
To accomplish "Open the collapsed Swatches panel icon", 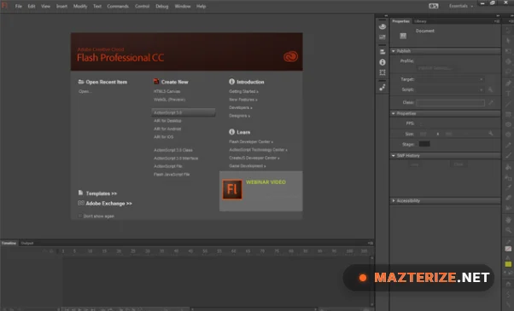I will click(383, 37).
